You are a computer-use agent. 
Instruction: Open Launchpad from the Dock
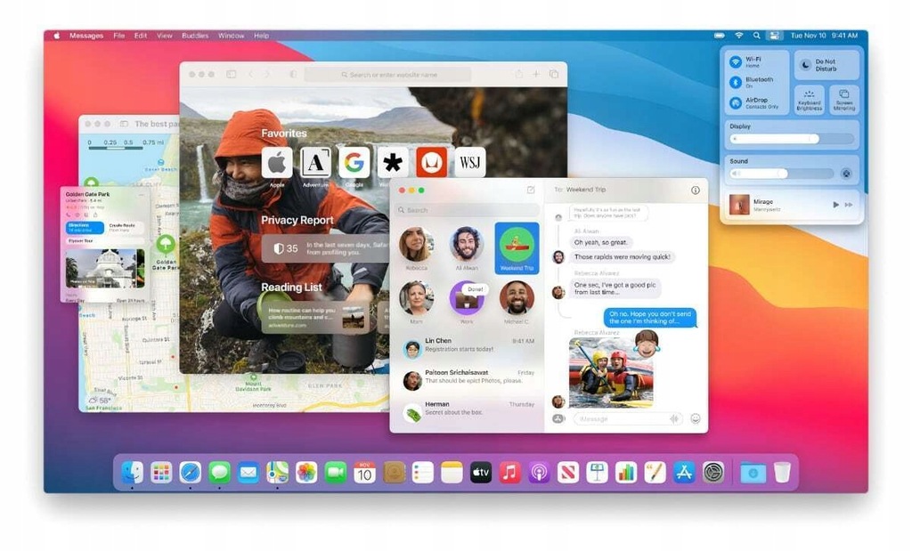(x=161, y=473)
